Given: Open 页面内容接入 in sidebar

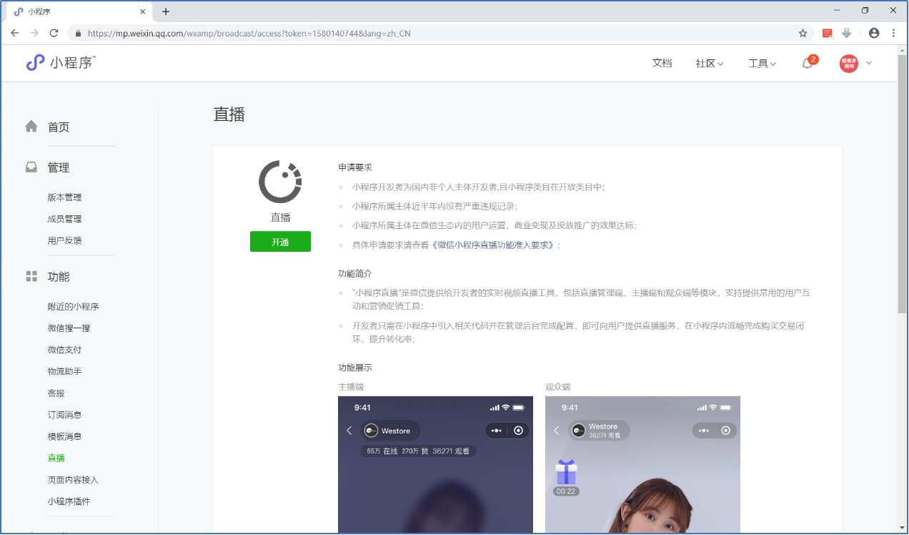Looking at the screenshot, I should tap(74, 480).
